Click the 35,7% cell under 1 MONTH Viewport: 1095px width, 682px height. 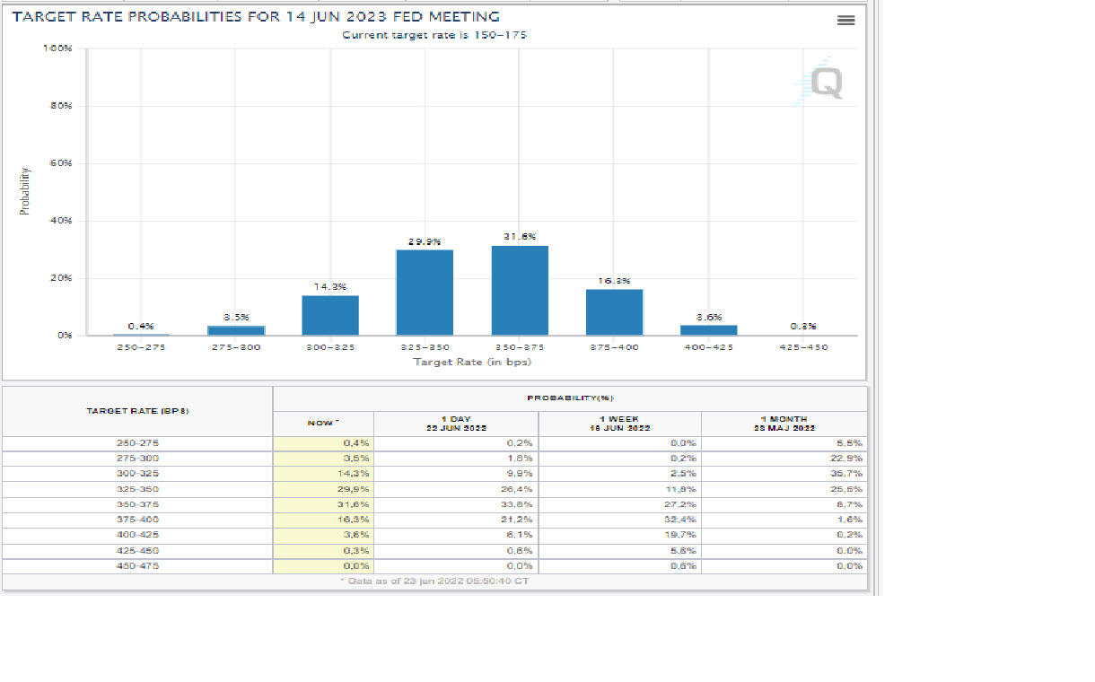(x=784, y=474)
